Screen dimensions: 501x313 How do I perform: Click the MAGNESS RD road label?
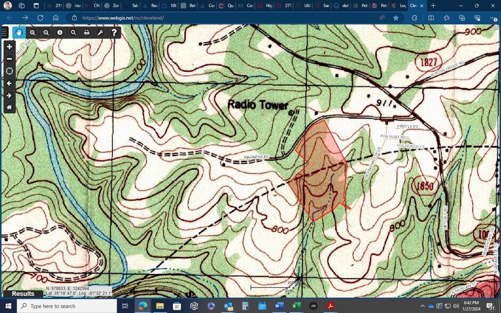pyautogui.click(x=257, y=157)
